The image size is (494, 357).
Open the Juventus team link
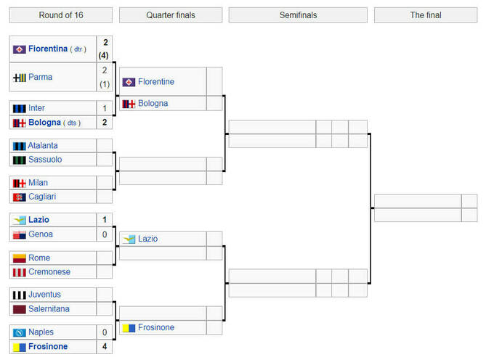click(44, 295)
